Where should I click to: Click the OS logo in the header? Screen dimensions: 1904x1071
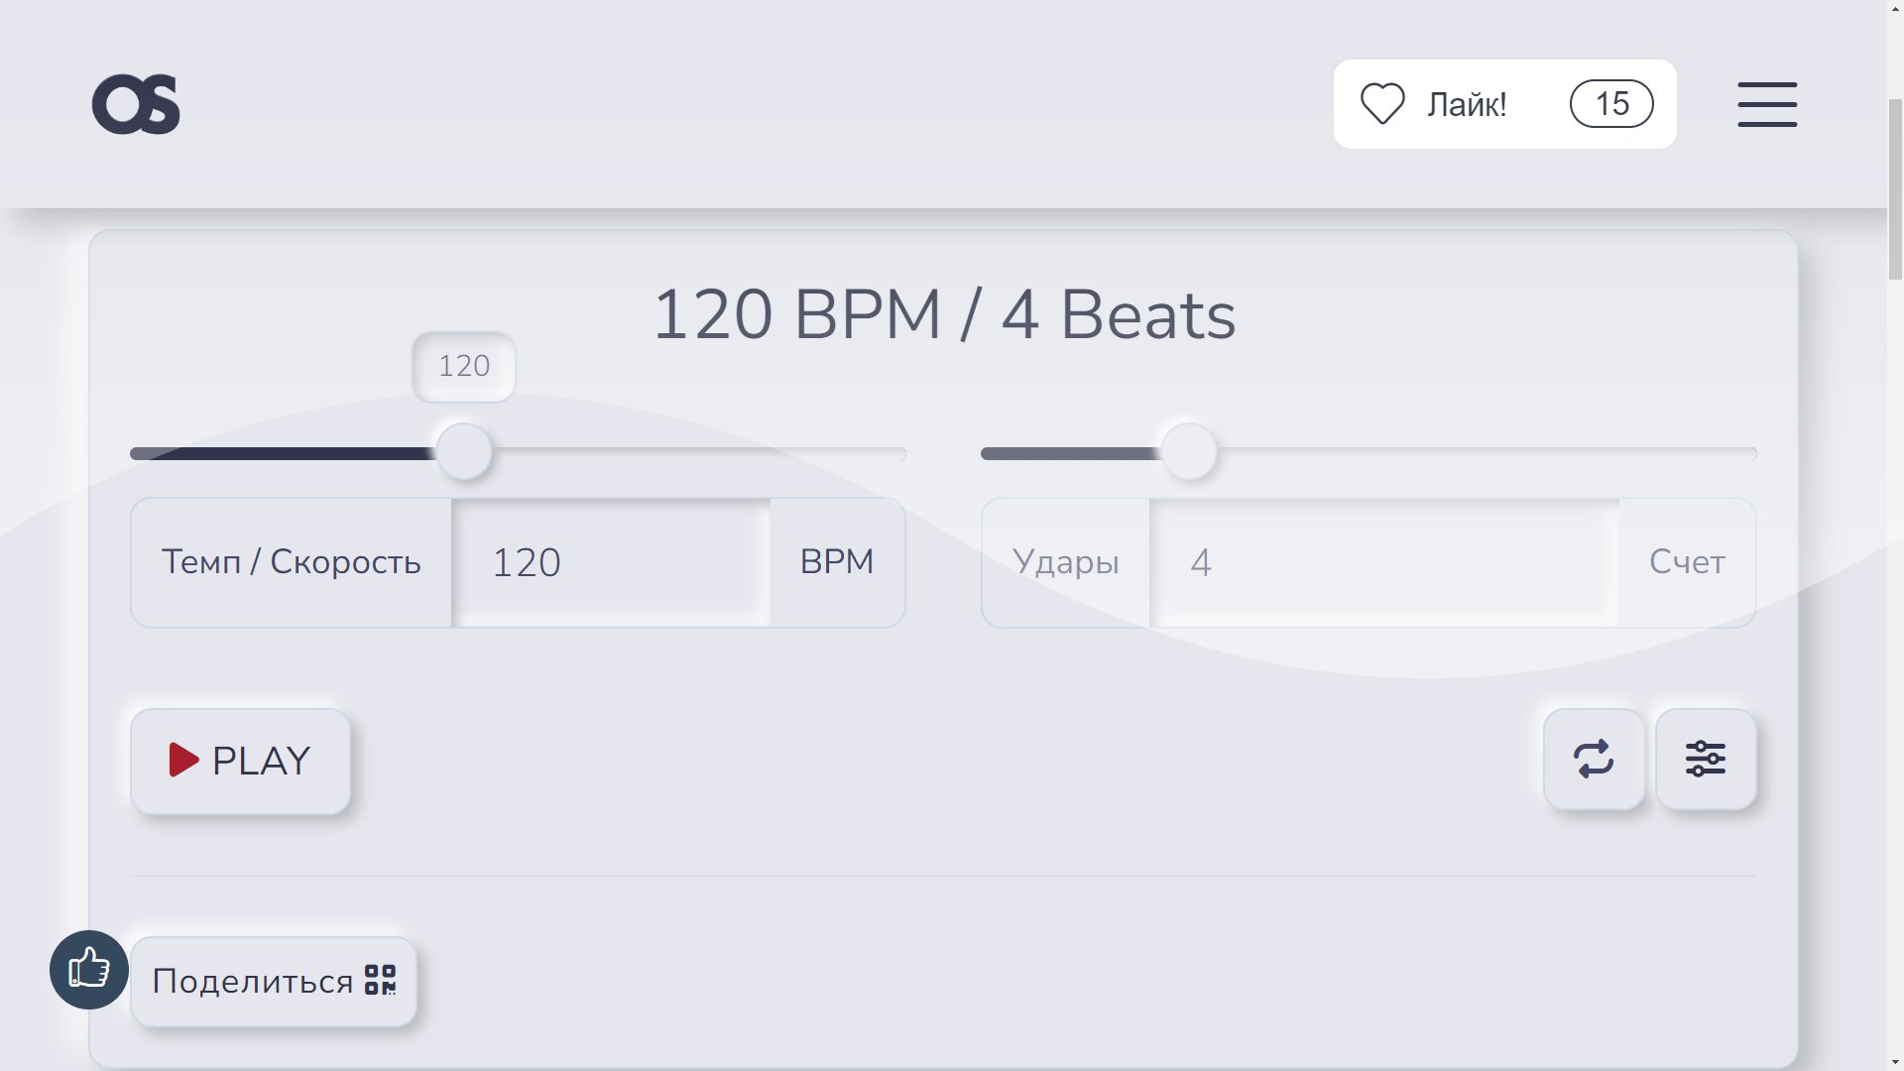point(136,103)
